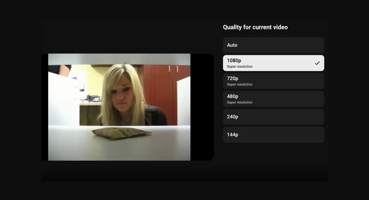Choose 1080p video quality
The width and height of the screenshot is (369, 200).
pyautogui.click(x=273, y=63)
